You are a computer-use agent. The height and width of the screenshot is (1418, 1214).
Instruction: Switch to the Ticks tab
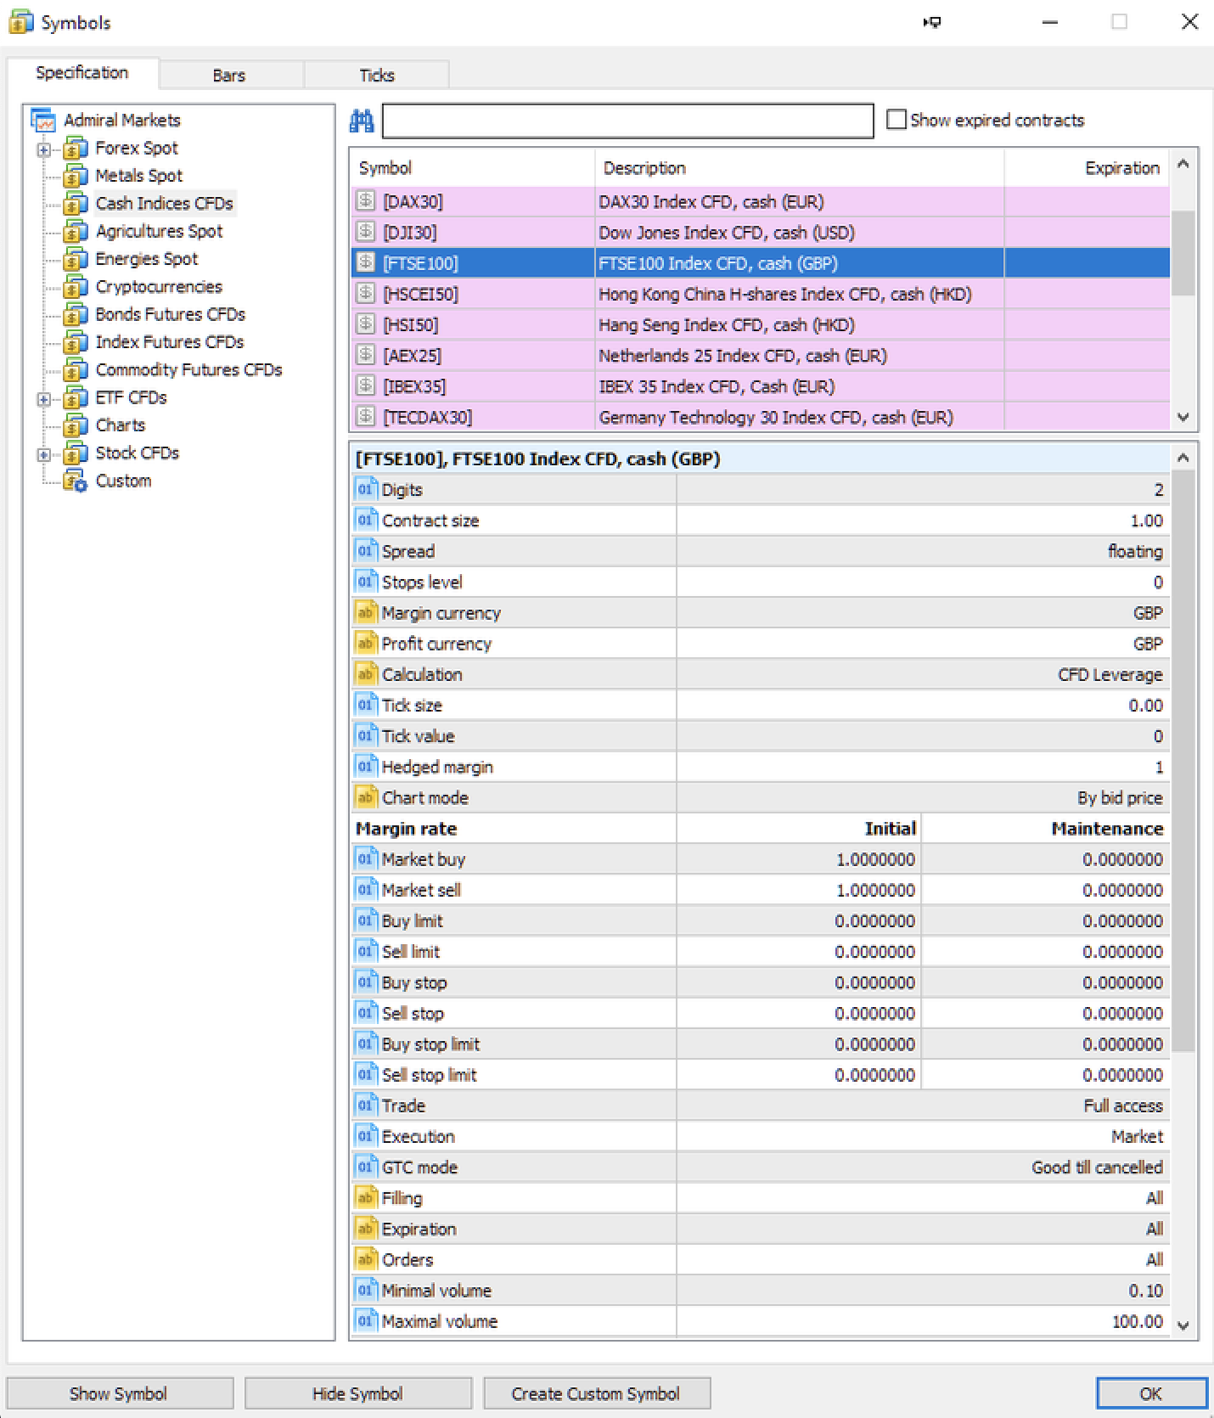click(x=377, y=76)
